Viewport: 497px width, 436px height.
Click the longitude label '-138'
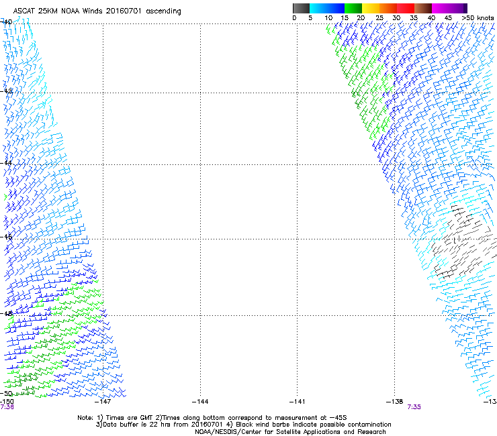point(395,402)
